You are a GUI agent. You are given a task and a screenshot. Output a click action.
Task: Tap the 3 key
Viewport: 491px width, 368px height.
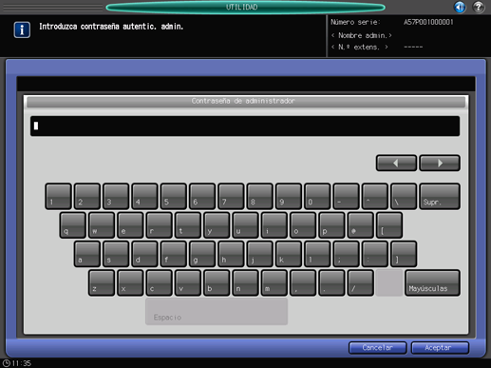tap(116, 196)
